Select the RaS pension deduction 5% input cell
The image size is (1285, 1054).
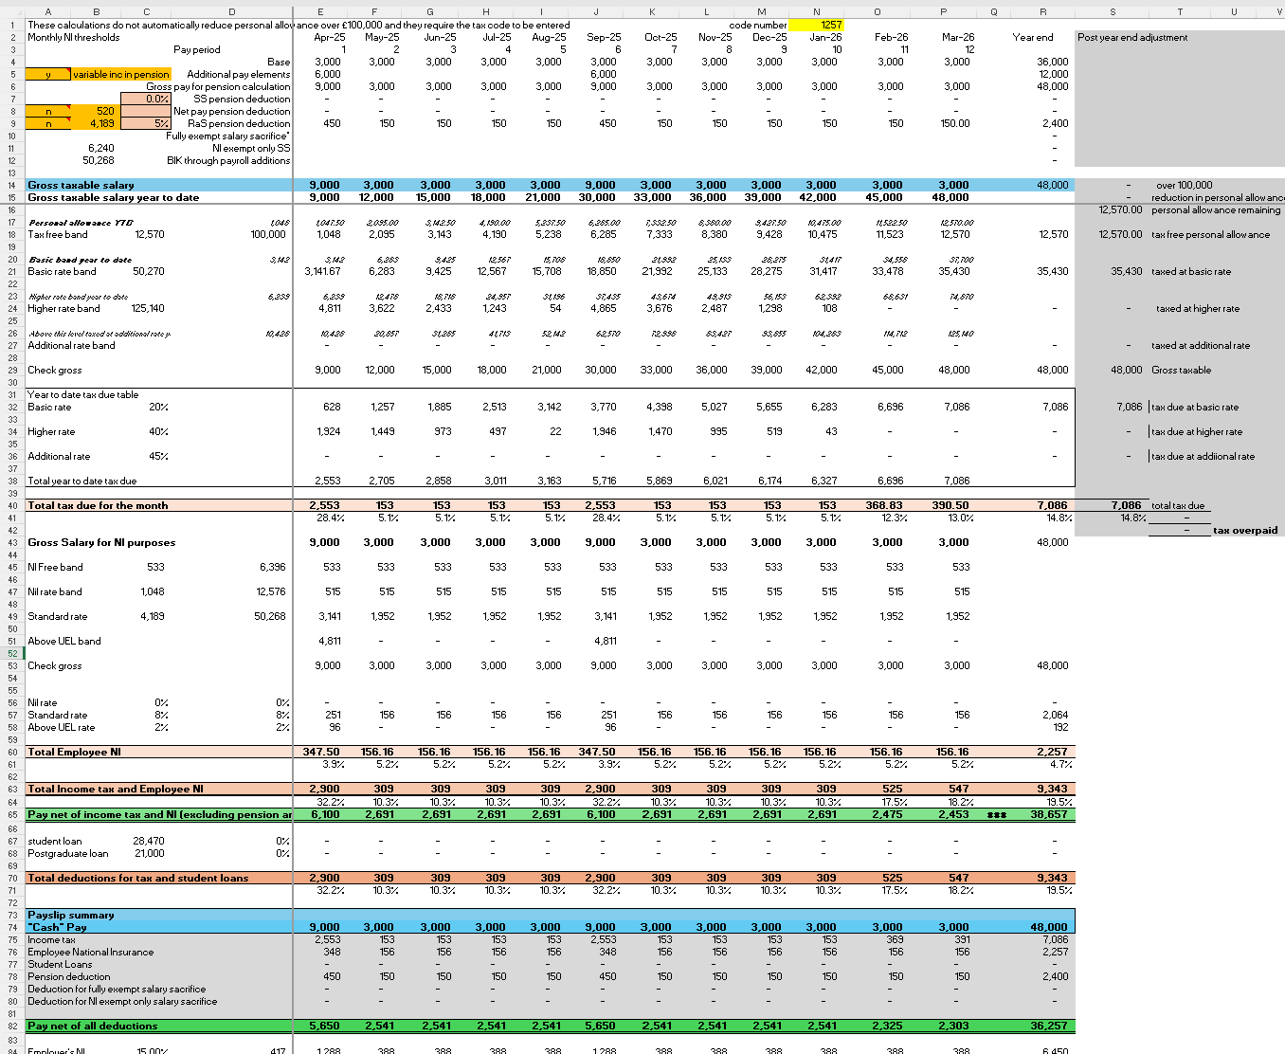[146, 123]
